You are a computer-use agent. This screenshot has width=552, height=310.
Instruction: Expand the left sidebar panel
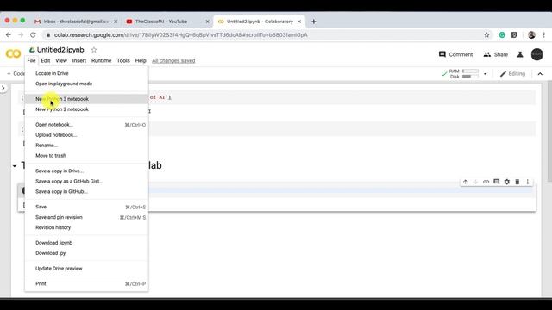click(x=3, y=88)
